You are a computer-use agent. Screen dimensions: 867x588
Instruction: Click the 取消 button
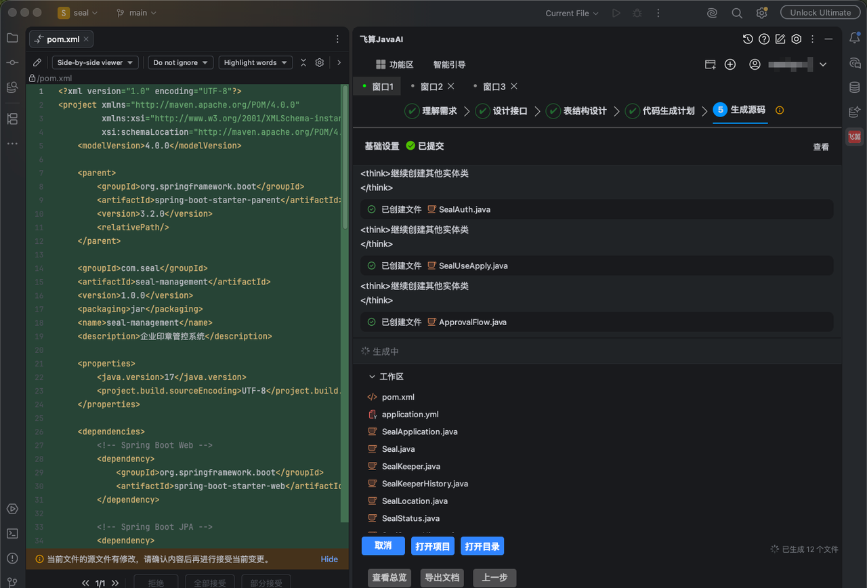tap(383, 546)
